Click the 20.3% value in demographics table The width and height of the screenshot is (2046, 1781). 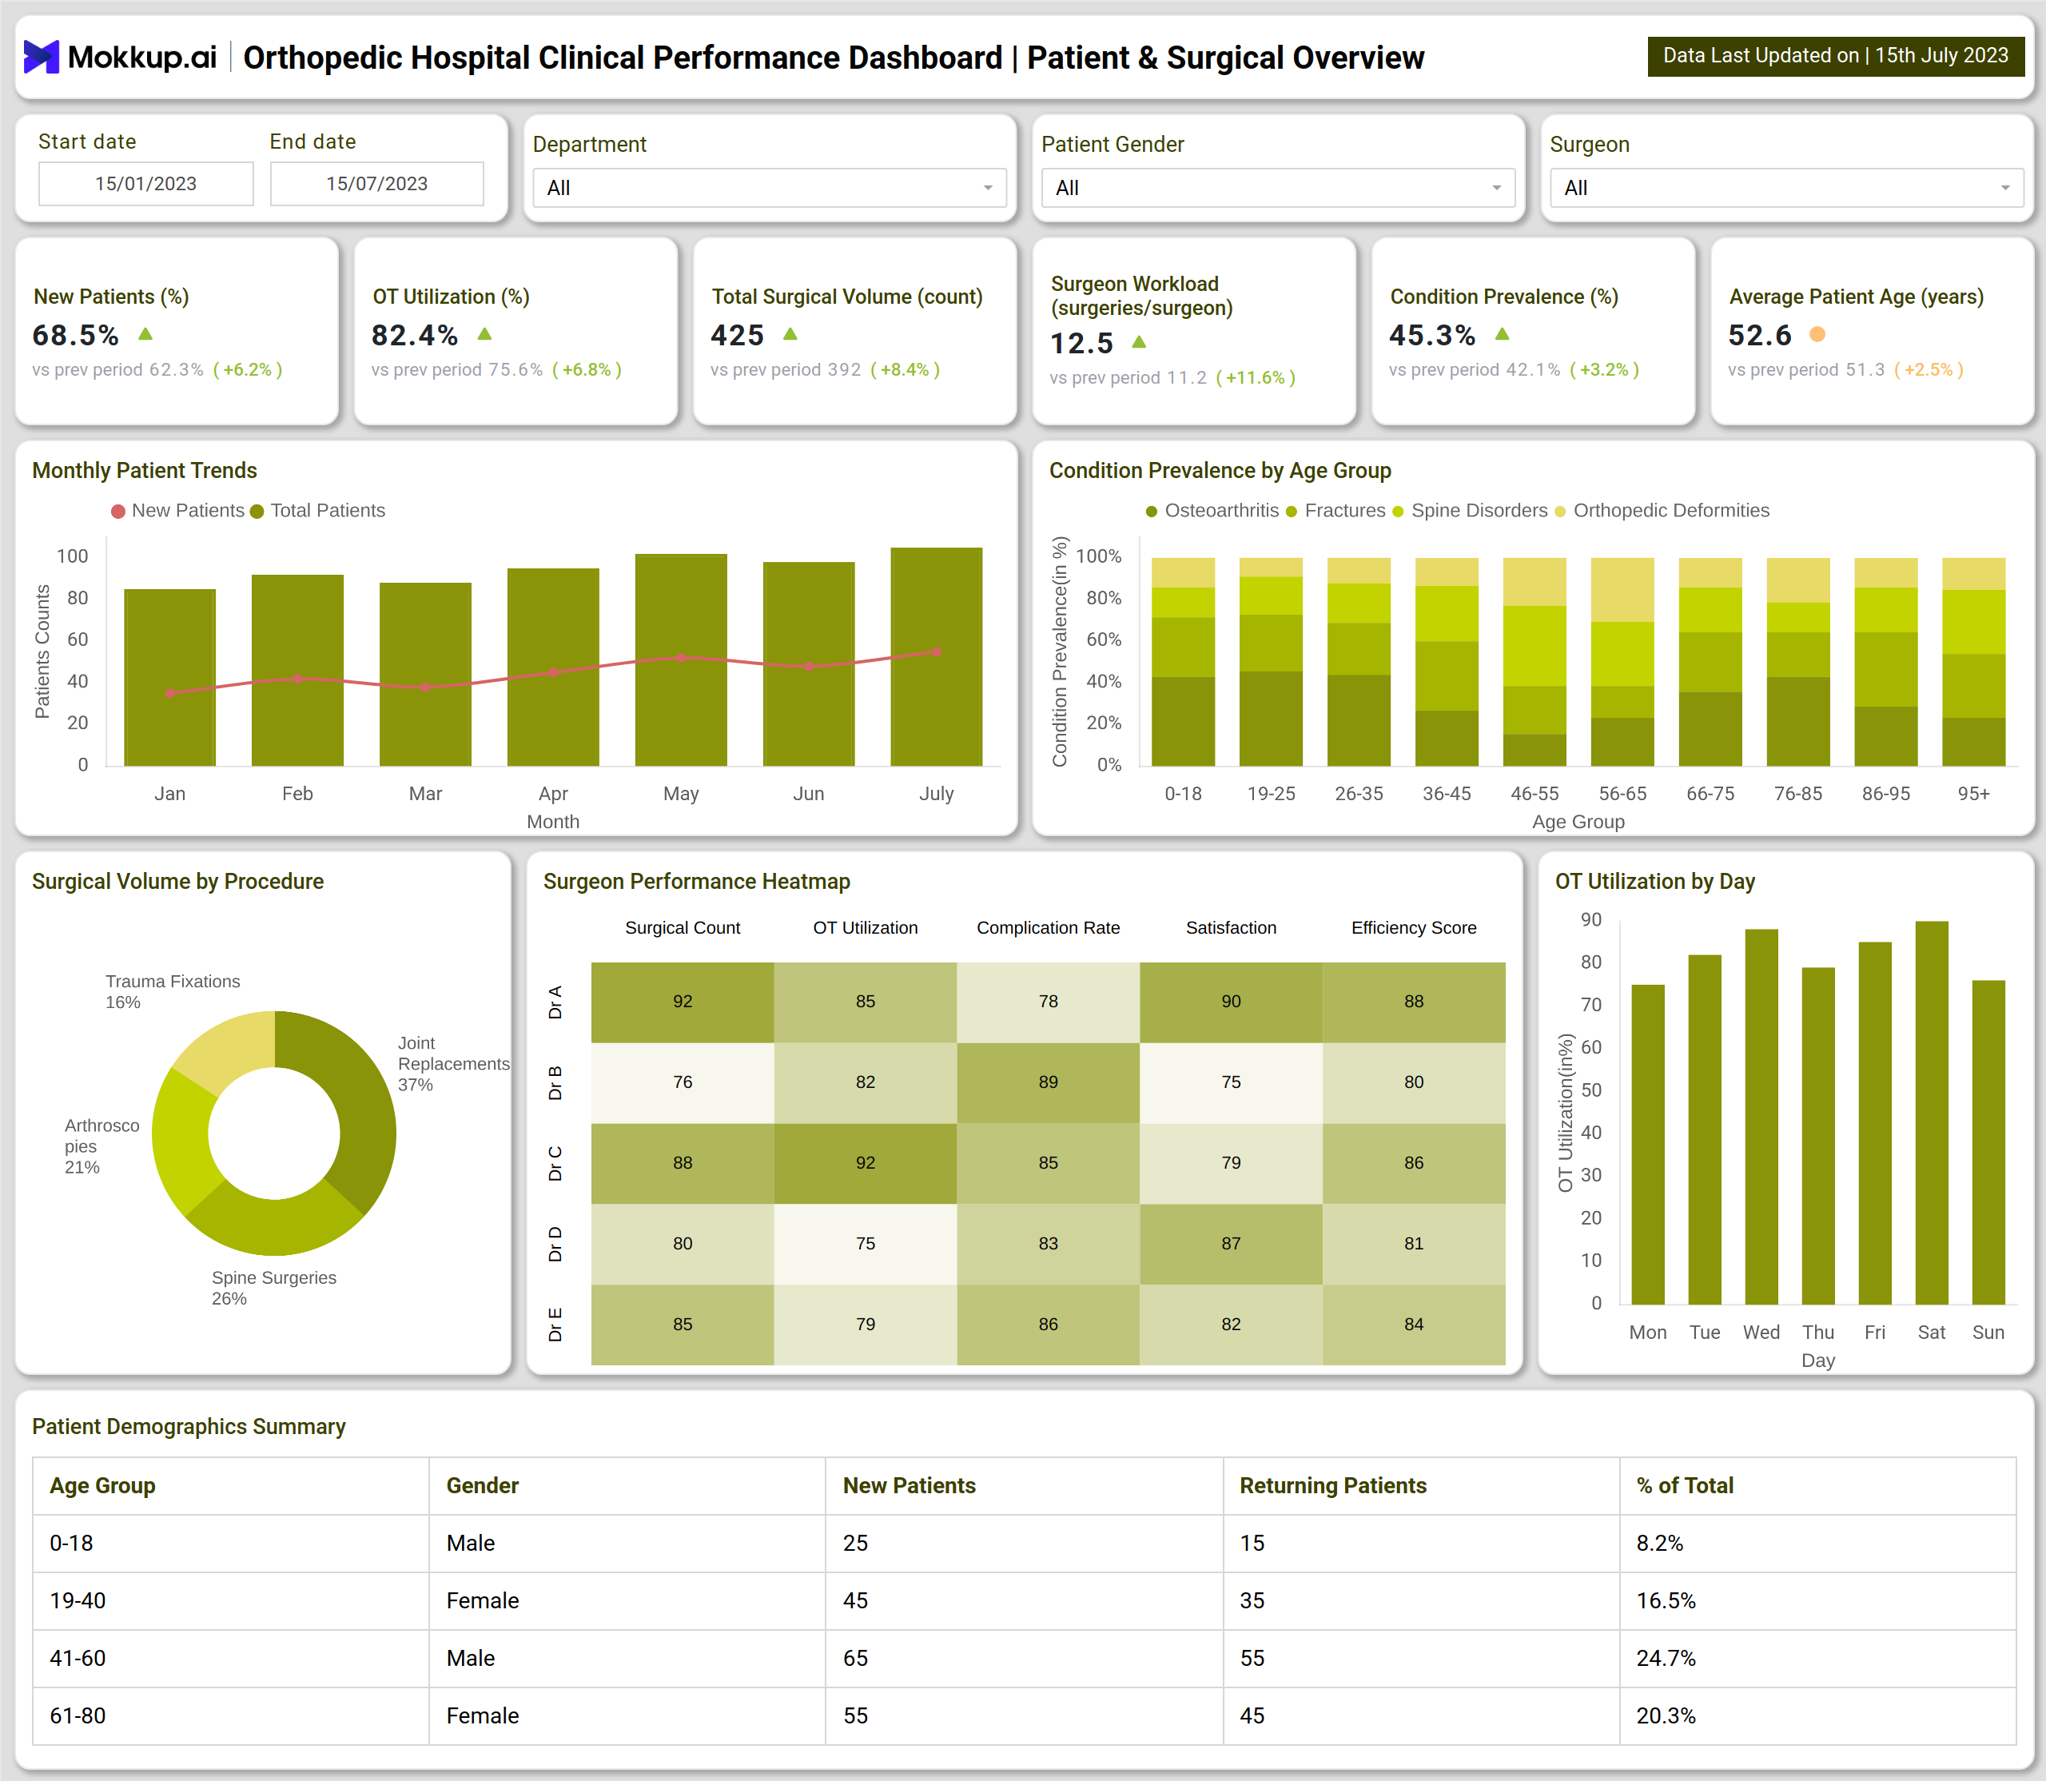[x=1666, y=1716]
